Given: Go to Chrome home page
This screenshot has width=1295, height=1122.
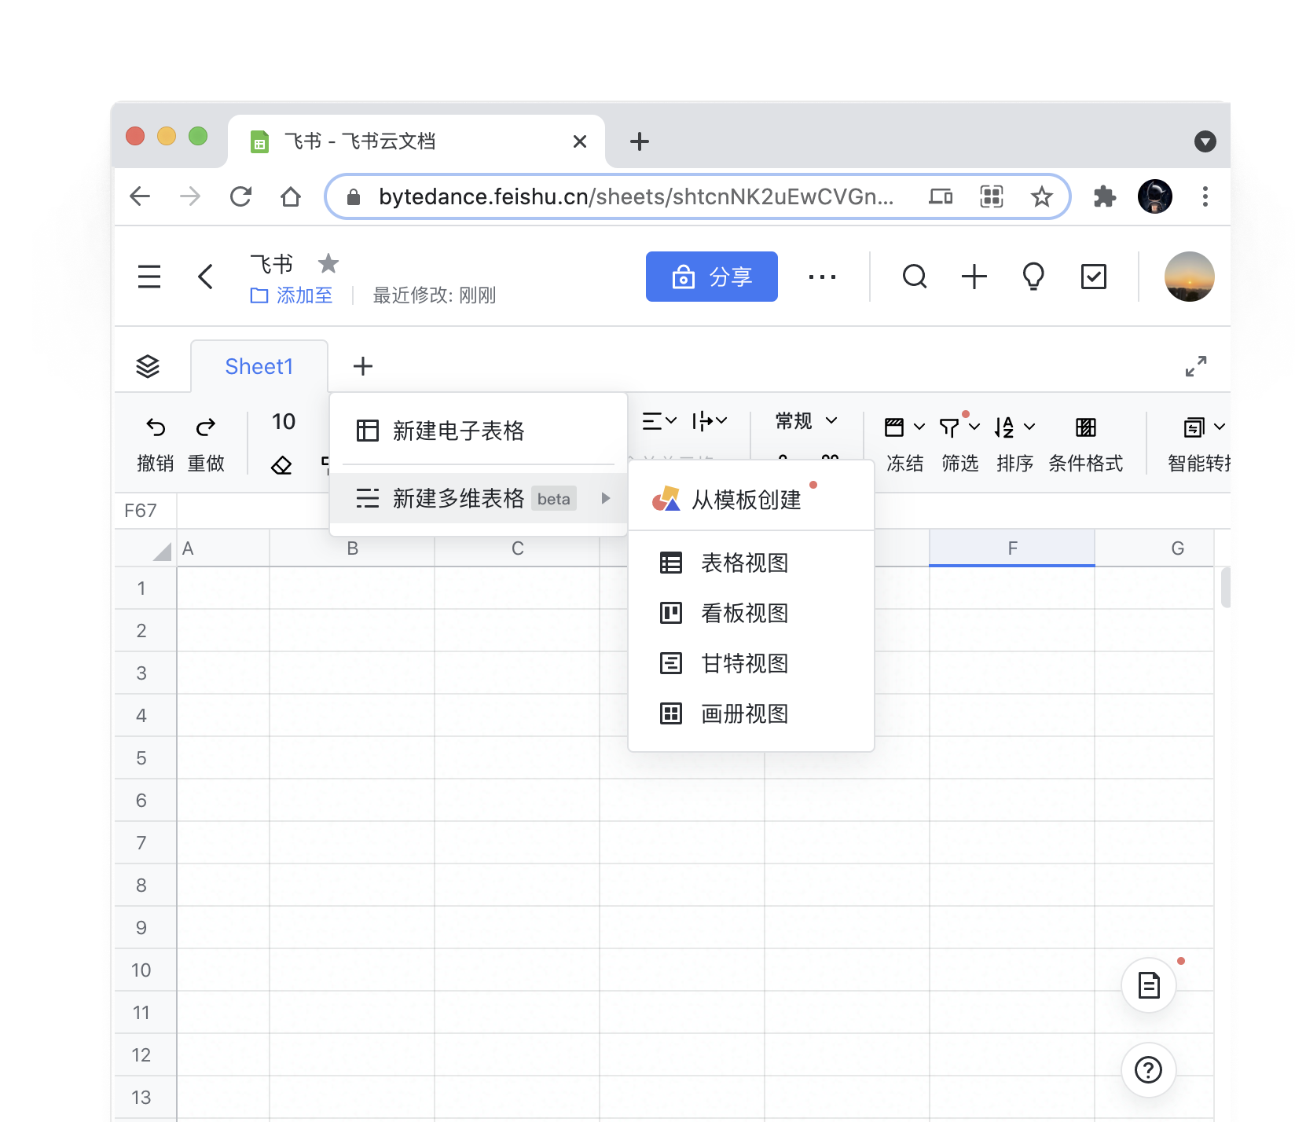Looking at the screenshot, I should coord(291,196).
